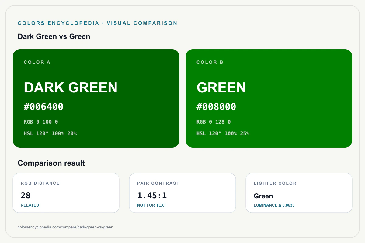365x243 pixels.
Task: Click the DARK GREEN color name
Action: click(71, 88)
